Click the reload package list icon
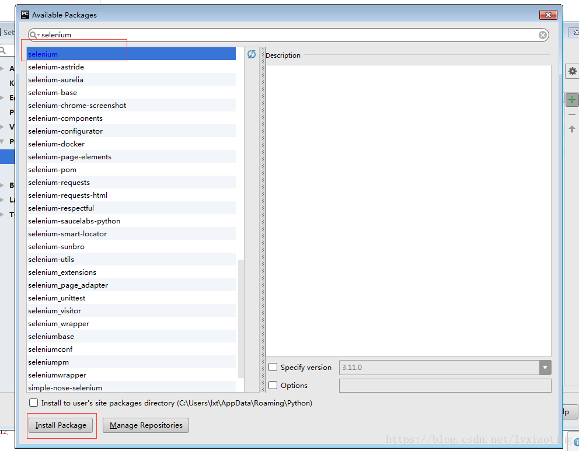The width and height of the screenshot is (579, 451). 252,54
